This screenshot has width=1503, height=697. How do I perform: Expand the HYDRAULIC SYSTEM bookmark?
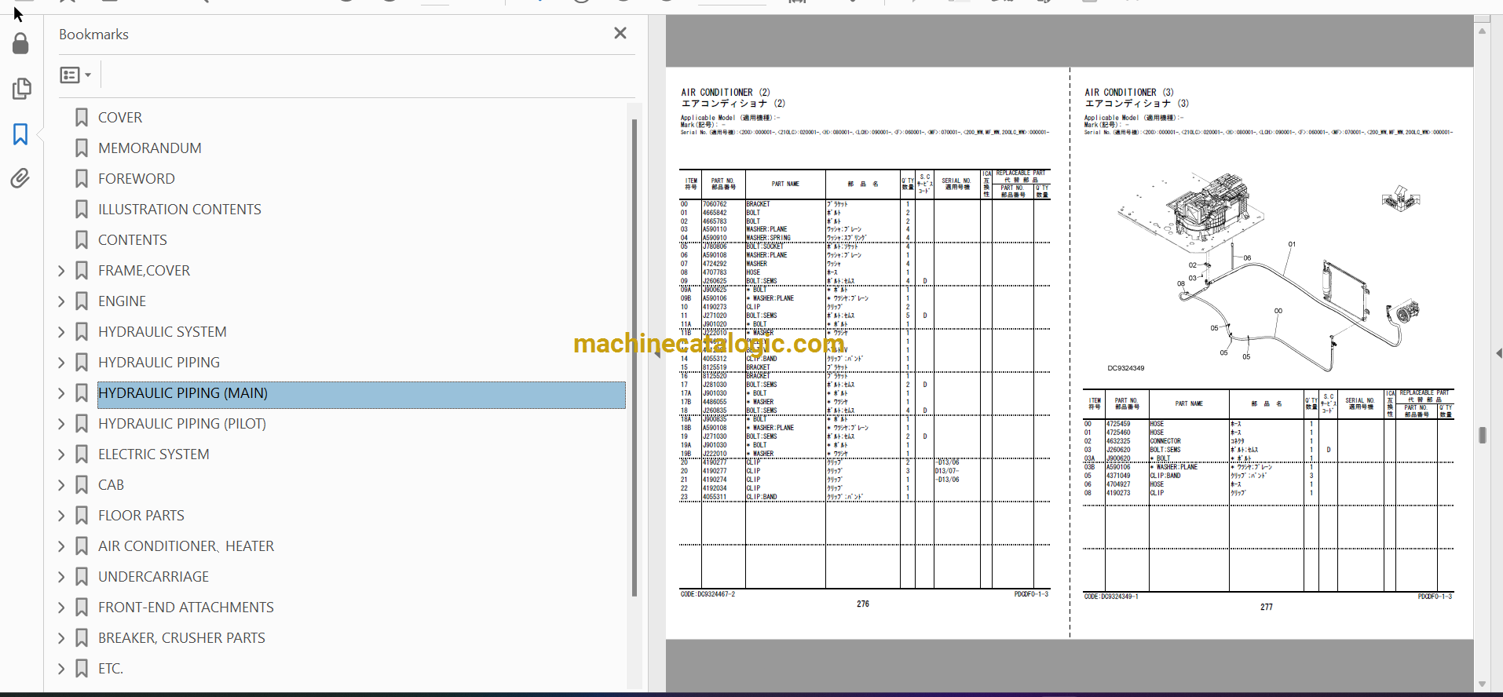(x=62, y=332)
